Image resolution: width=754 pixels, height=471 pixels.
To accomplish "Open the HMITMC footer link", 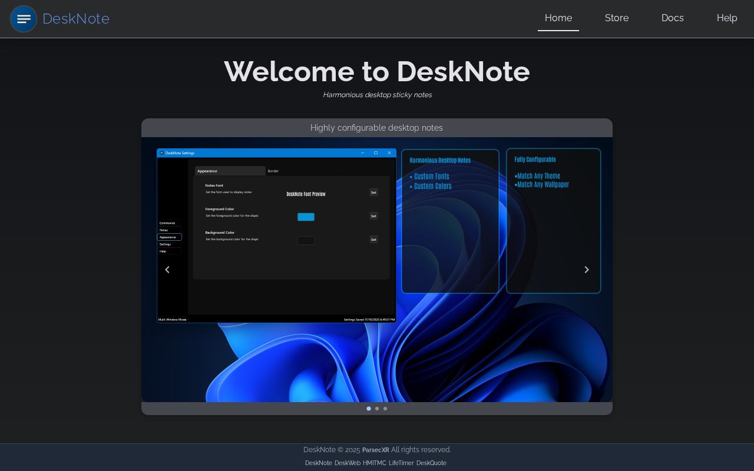I will [x=375, y=463].
